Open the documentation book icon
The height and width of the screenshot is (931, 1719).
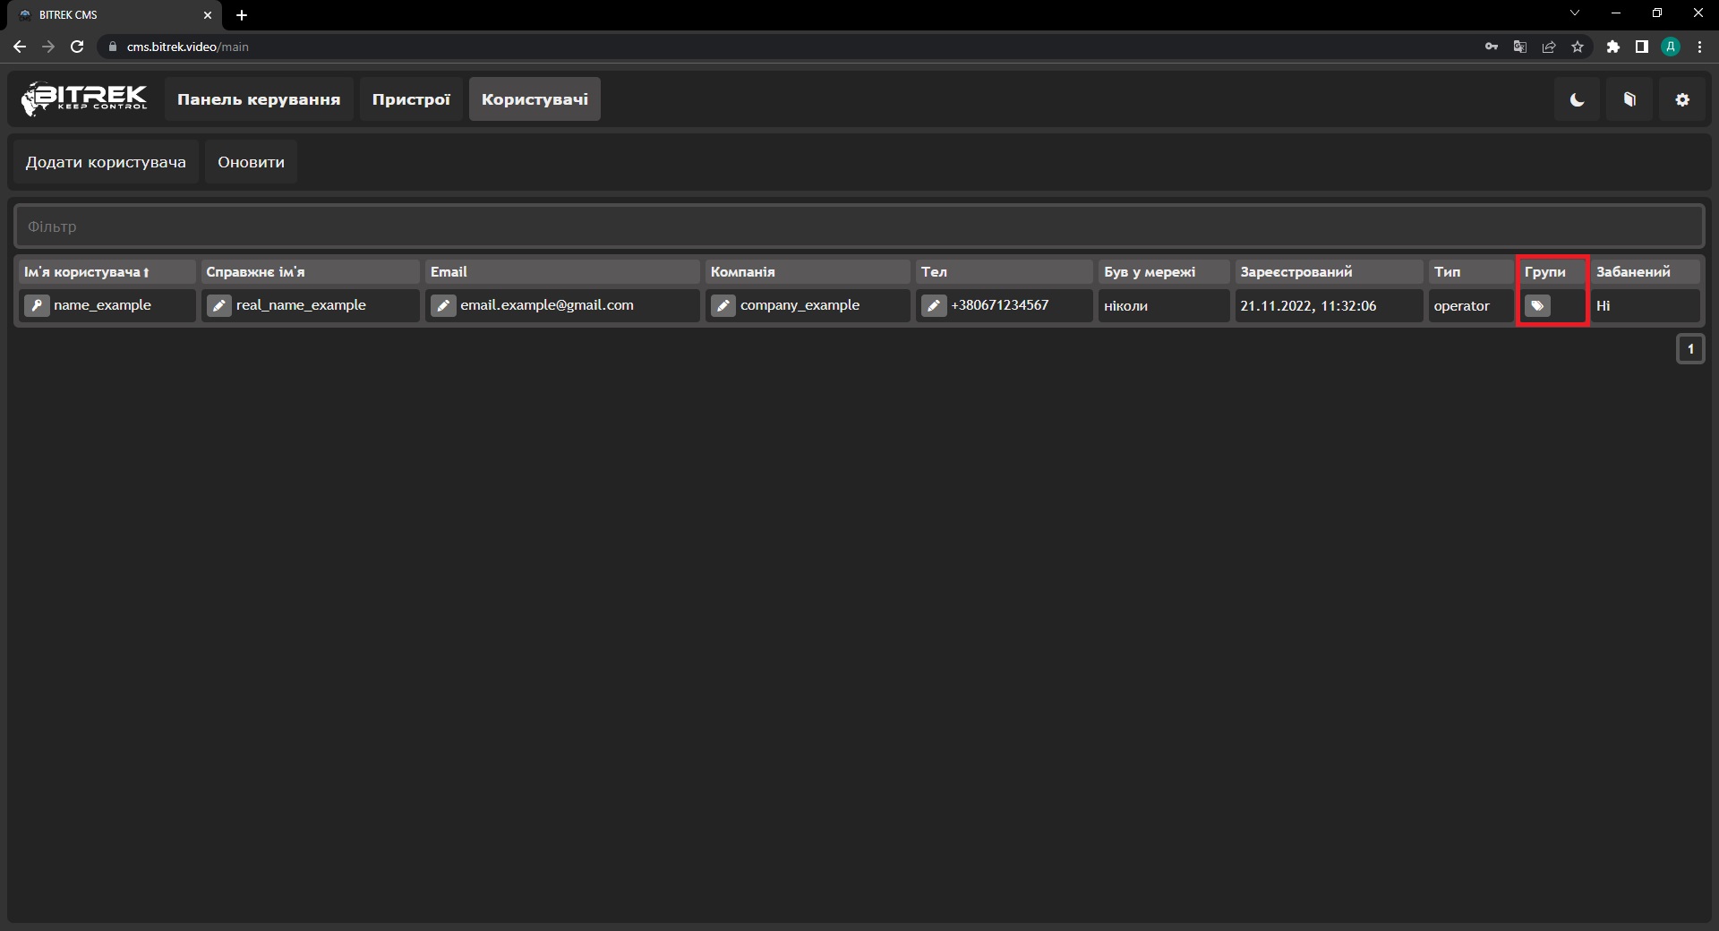click(x=1629, y=99)
